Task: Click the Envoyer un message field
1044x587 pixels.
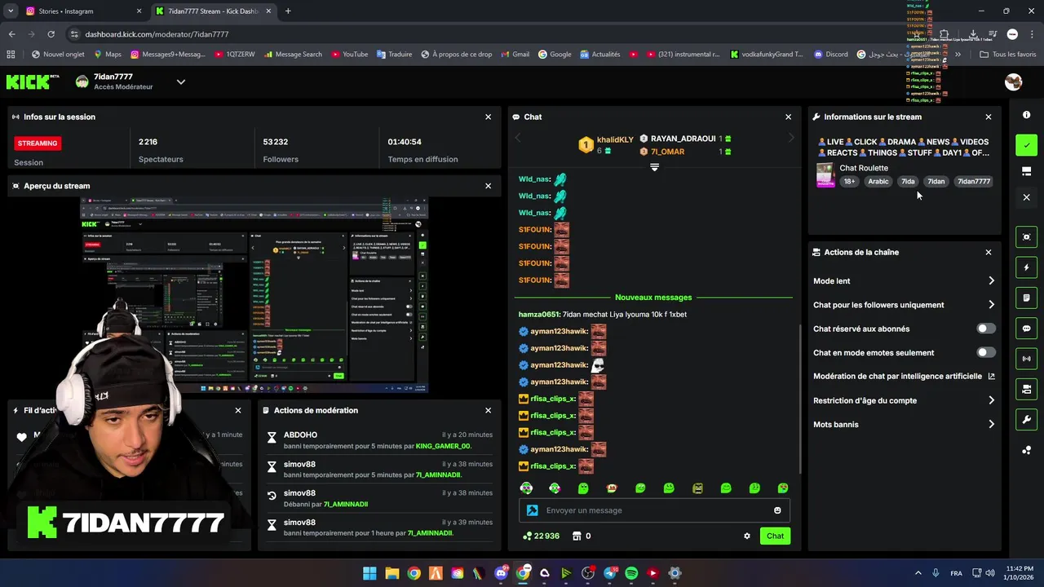Action: 654,510
